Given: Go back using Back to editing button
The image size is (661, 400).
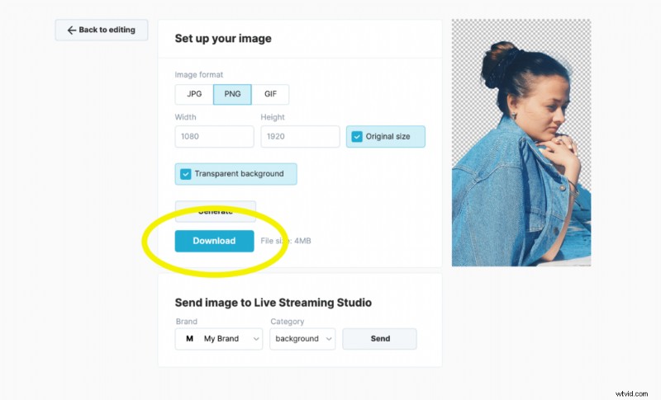Looking at the screenshot, I should [101, 30].
